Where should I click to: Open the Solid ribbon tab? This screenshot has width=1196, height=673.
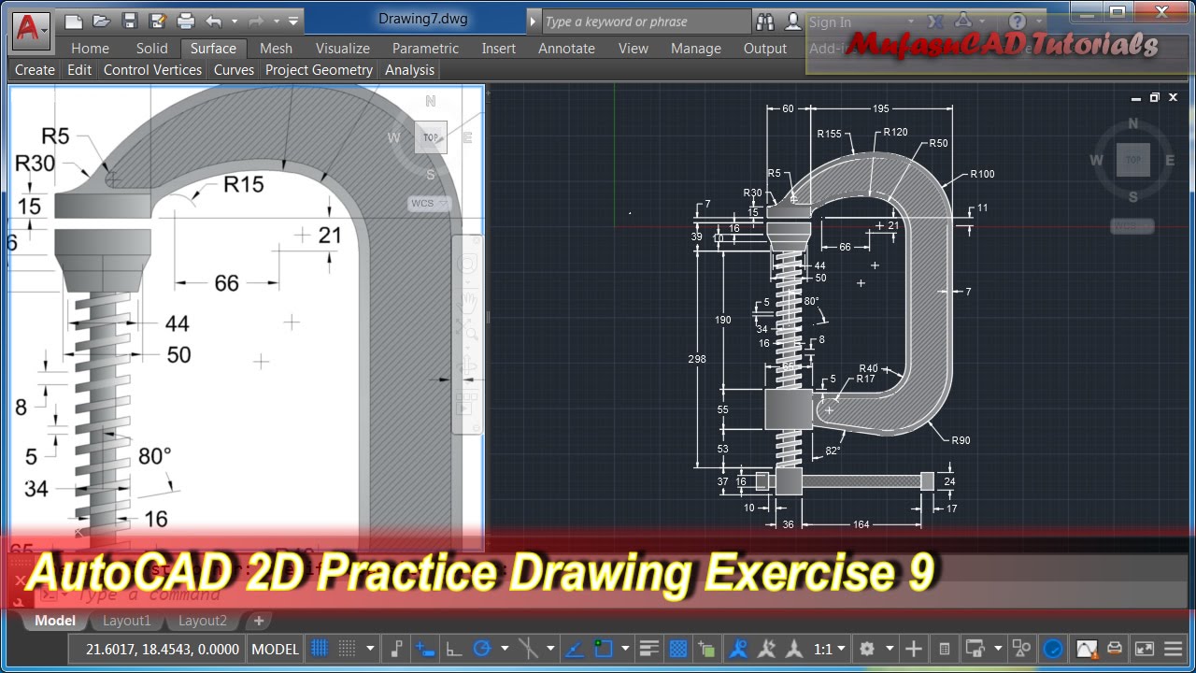pos(151,49)
